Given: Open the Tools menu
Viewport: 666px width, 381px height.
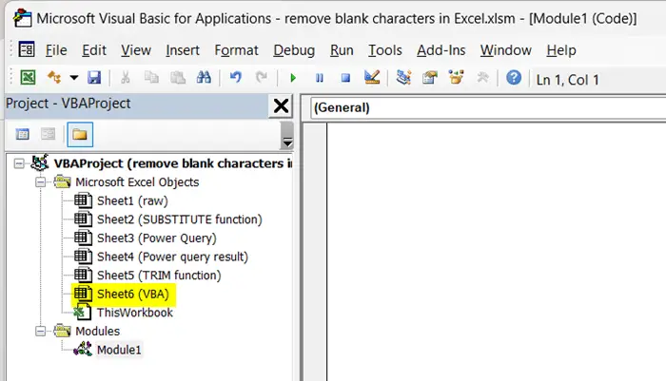Looking at the screenshot, I should pyautogui.click(x=384, y=50).
